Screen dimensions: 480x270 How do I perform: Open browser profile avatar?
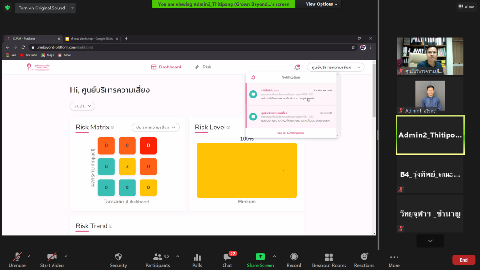coord(363,47)
